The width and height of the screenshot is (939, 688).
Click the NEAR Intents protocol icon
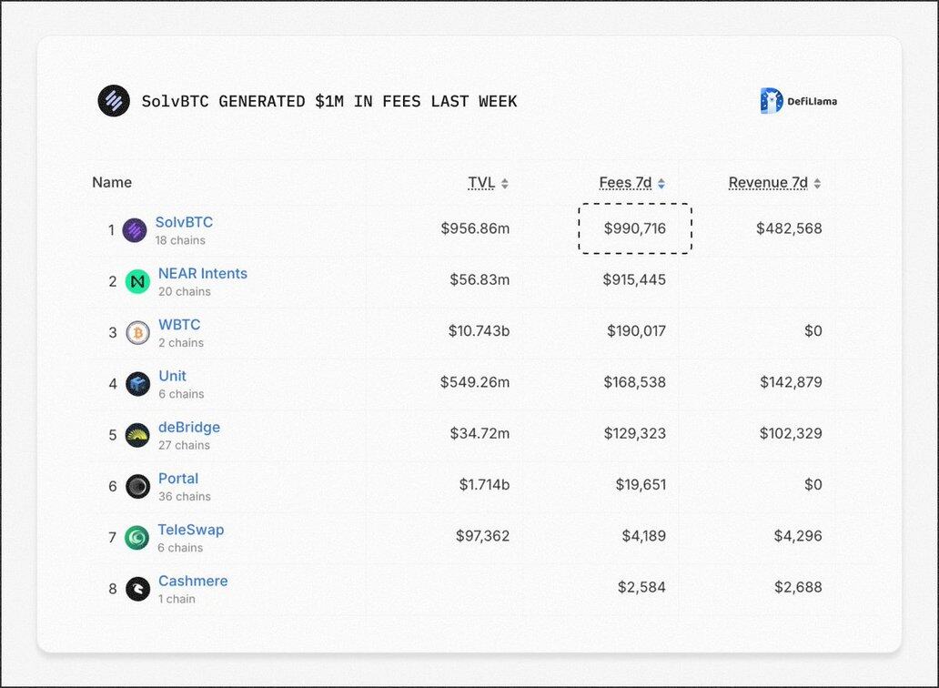click(x=137, y=281)
